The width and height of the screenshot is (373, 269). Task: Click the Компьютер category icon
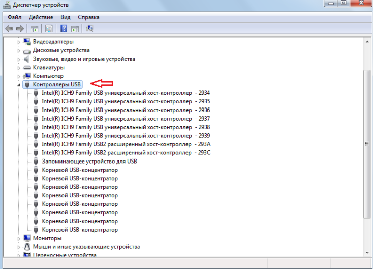[x=27, y=76]
